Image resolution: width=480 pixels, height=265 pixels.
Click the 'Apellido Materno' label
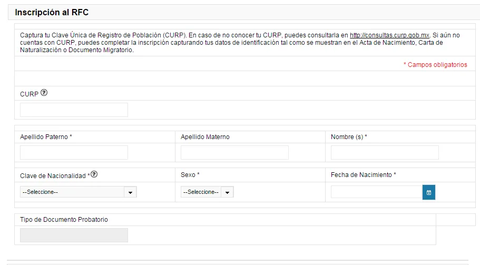click(205, 137)
